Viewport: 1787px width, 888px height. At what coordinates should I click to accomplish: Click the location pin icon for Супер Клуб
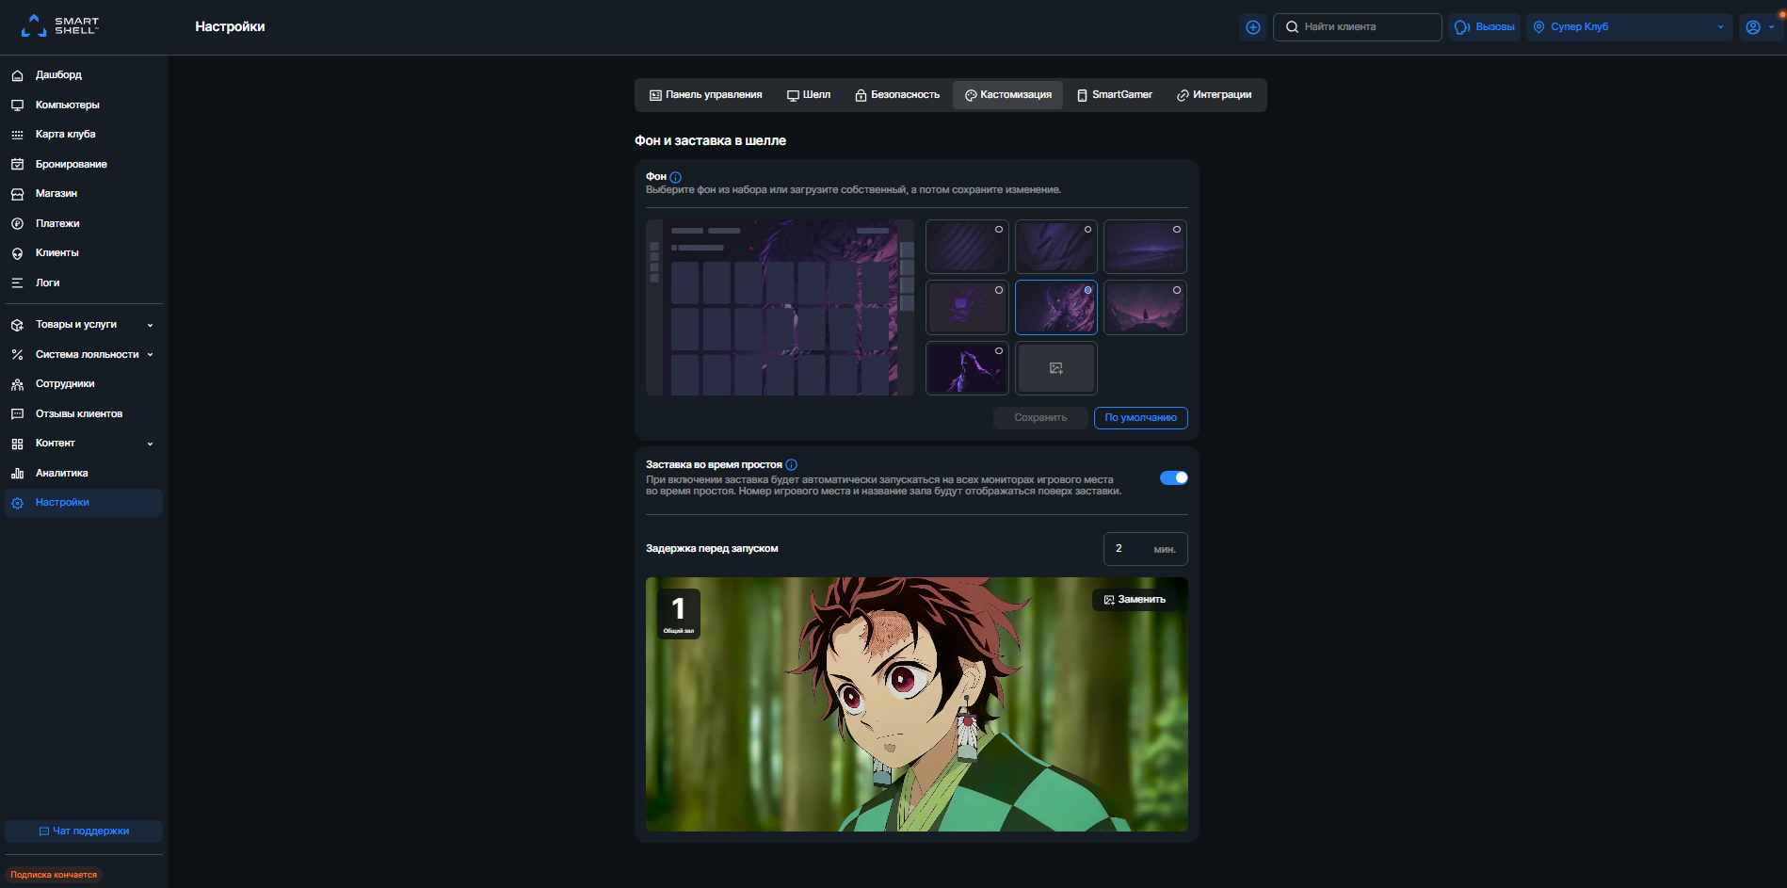[x=1539, y=27]
